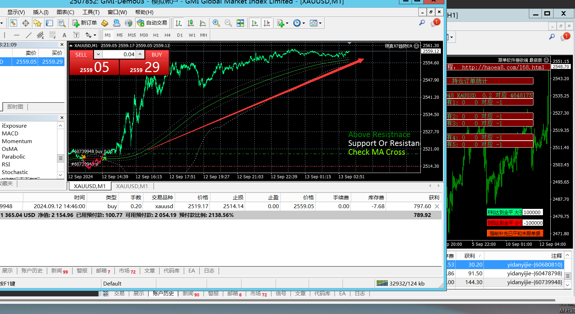Open the periodicity clock dropdown
The height and width of the screenshot is (314, 575).
click(x=299, y=23)
